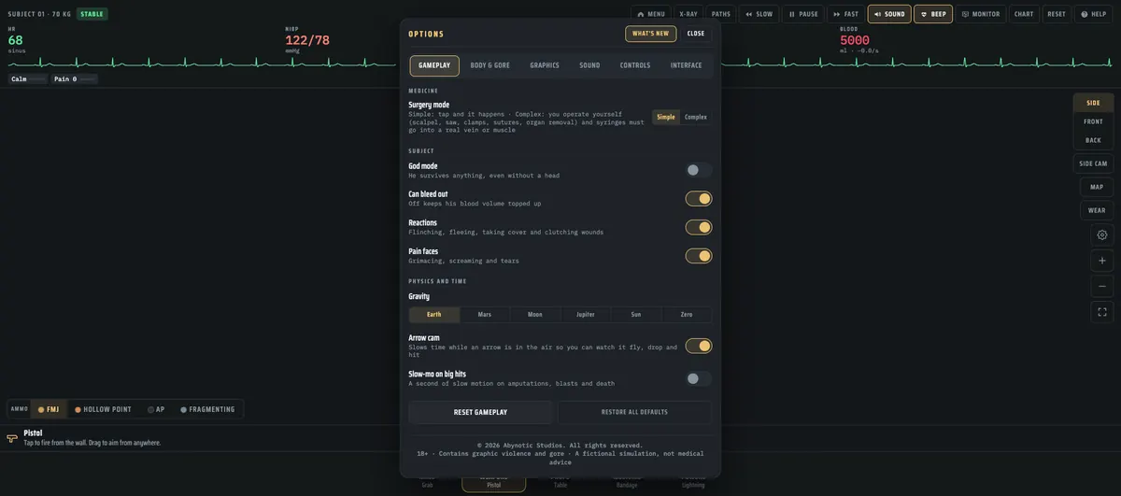This screenshot has width=1121, height=496.
Task: Open the Interface tab
Action: (687, 65)
